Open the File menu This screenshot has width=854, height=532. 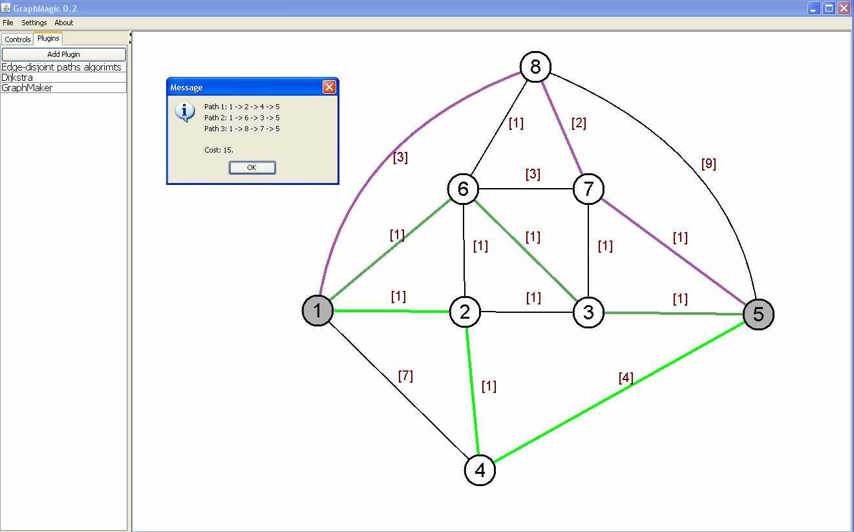(x=8, y=23)
